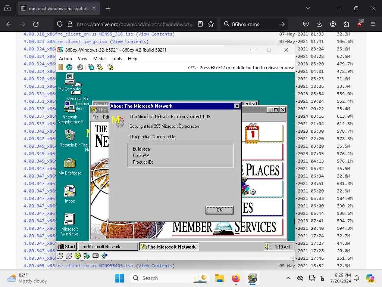
Task: Open weather widget showing 82°F
Action: click(27, 278)
